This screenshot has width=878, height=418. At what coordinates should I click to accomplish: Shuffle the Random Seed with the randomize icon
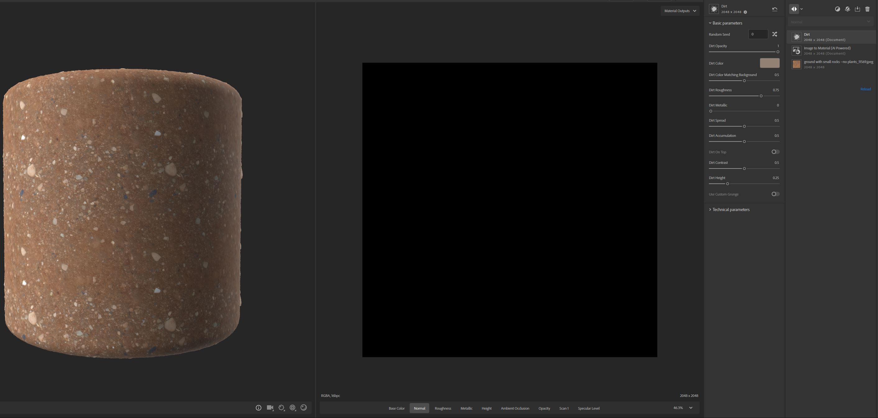pos(775,34)
